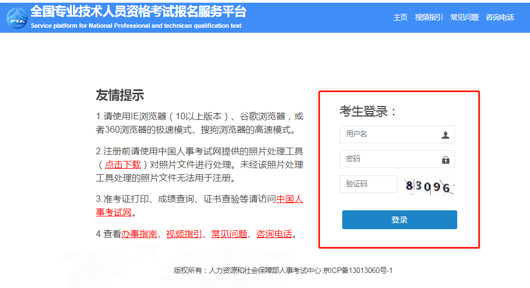Screen dimensions: 530x288
Task: Click the PTA logo in the header
Action: tap(17, 17)
